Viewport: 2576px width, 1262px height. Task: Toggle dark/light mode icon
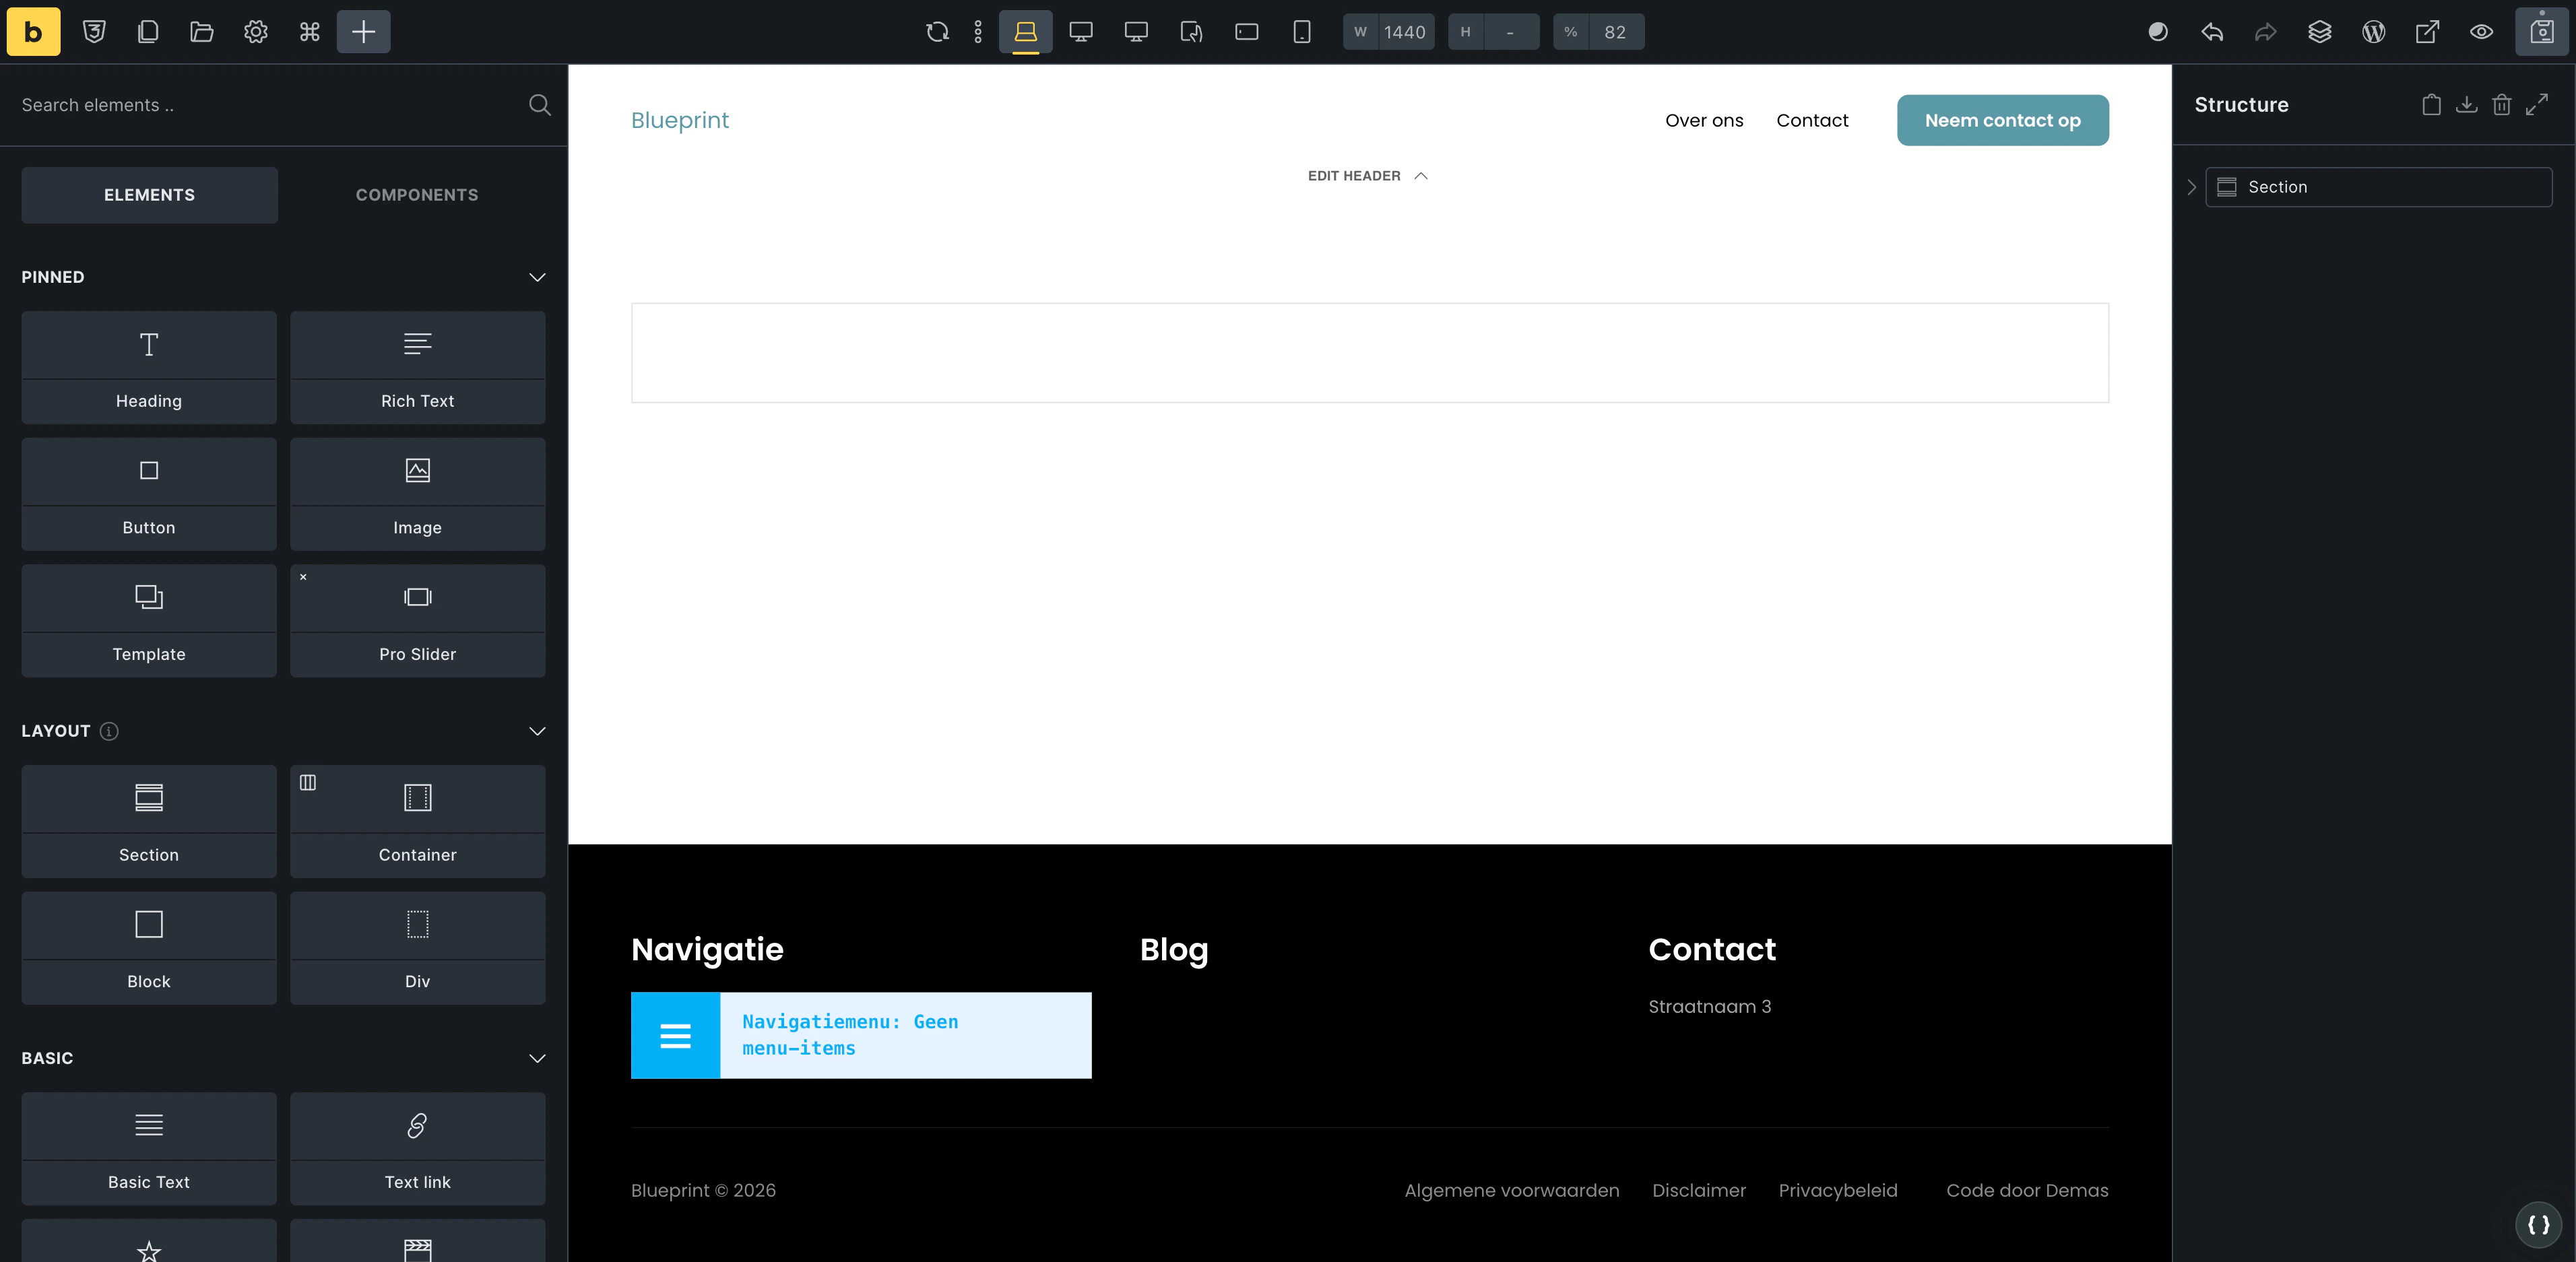click(x=2158, y=32)
